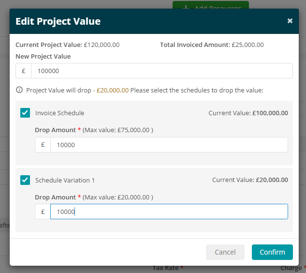The height and width of the screenshot is (273, 306).
Task: Select the Current Project Value £120,000.00 text
Action: pyautogui.click(x=68, y=45)
